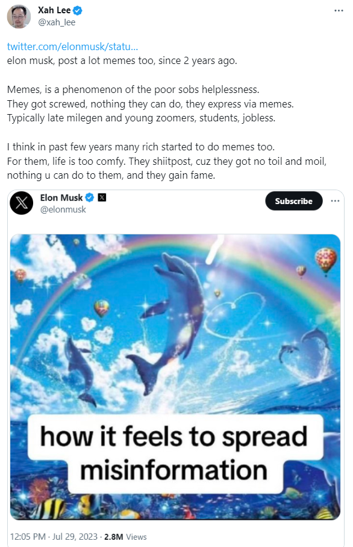Image resolution: width=353 pixels, height=547 pixels.
Task: Click the hot air balloon in the meme's corner
Action: [325, 260]
